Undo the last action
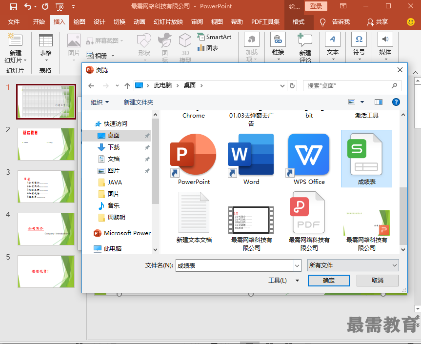 (x=28, y=6)
